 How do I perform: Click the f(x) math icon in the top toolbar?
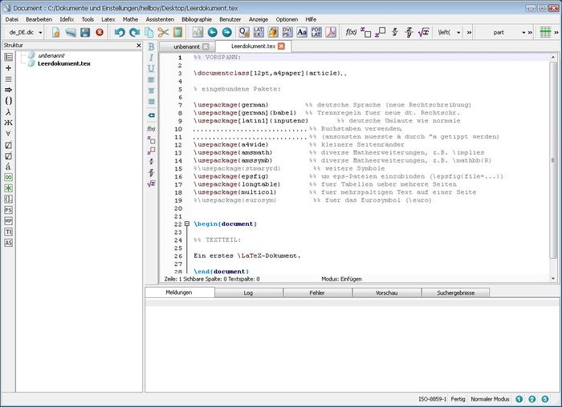[x=351, y=32]
